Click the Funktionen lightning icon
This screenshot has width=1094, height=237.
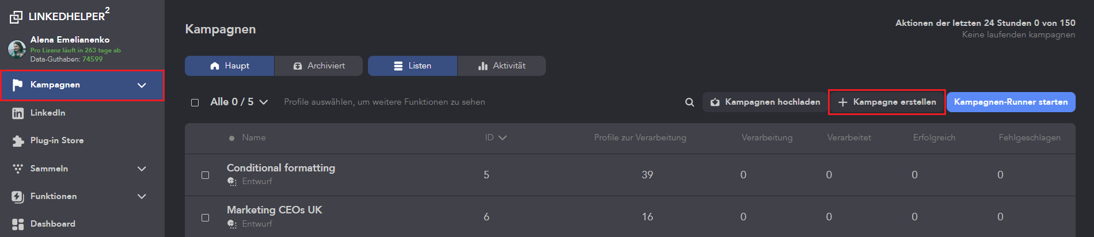(18, 197)
